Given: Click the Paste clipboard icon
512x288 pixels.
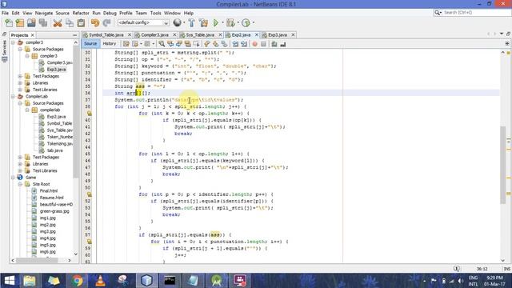Looking at the screenshot, I should pyautogui.click(x=81, y=23).
